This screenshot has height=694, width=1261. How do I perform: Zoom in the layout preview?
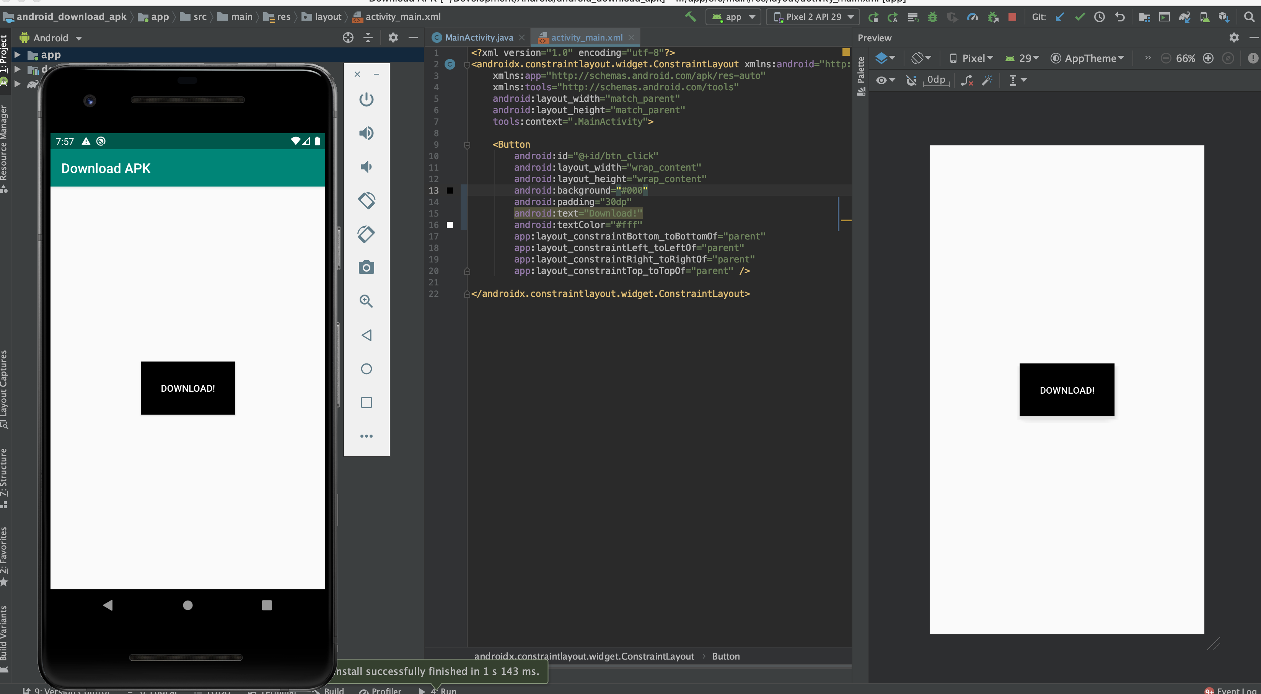coord(1208,58)
